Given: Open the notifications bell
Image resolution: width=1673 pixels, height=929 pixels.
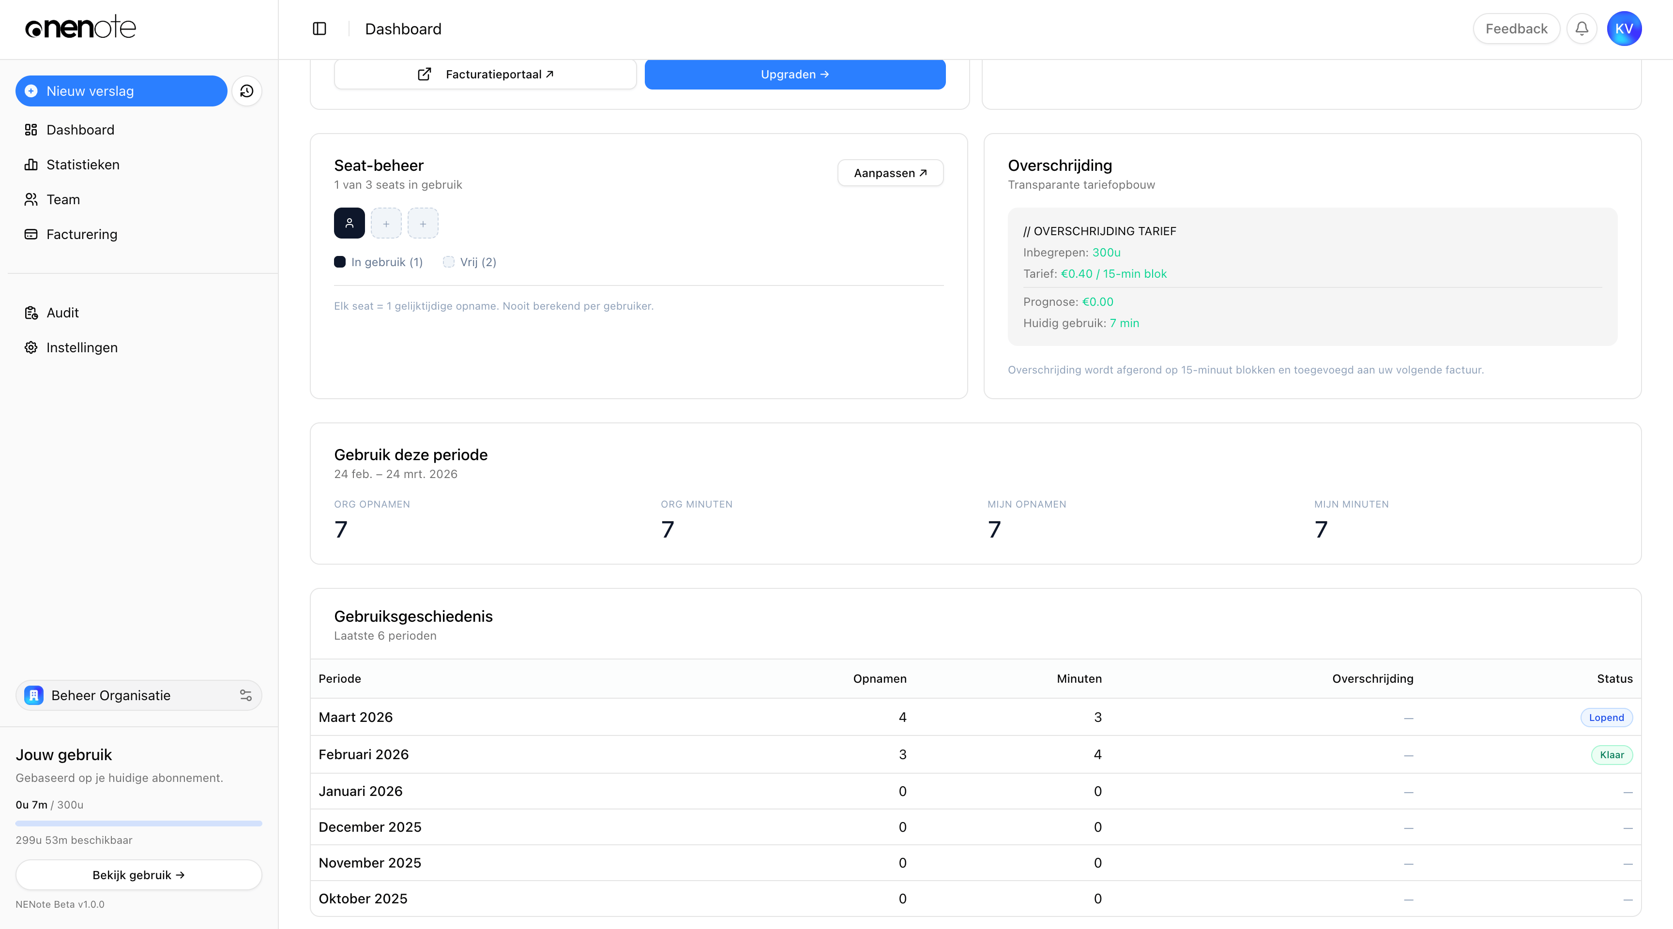Looking at the screenshot, I should [1582, 29].
